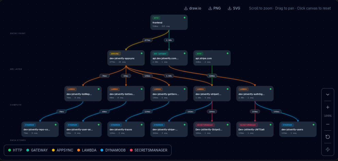Screen dimensions: 338x161
Task: Click the API GATEWAY badge
Action: [x=161, y=54]
